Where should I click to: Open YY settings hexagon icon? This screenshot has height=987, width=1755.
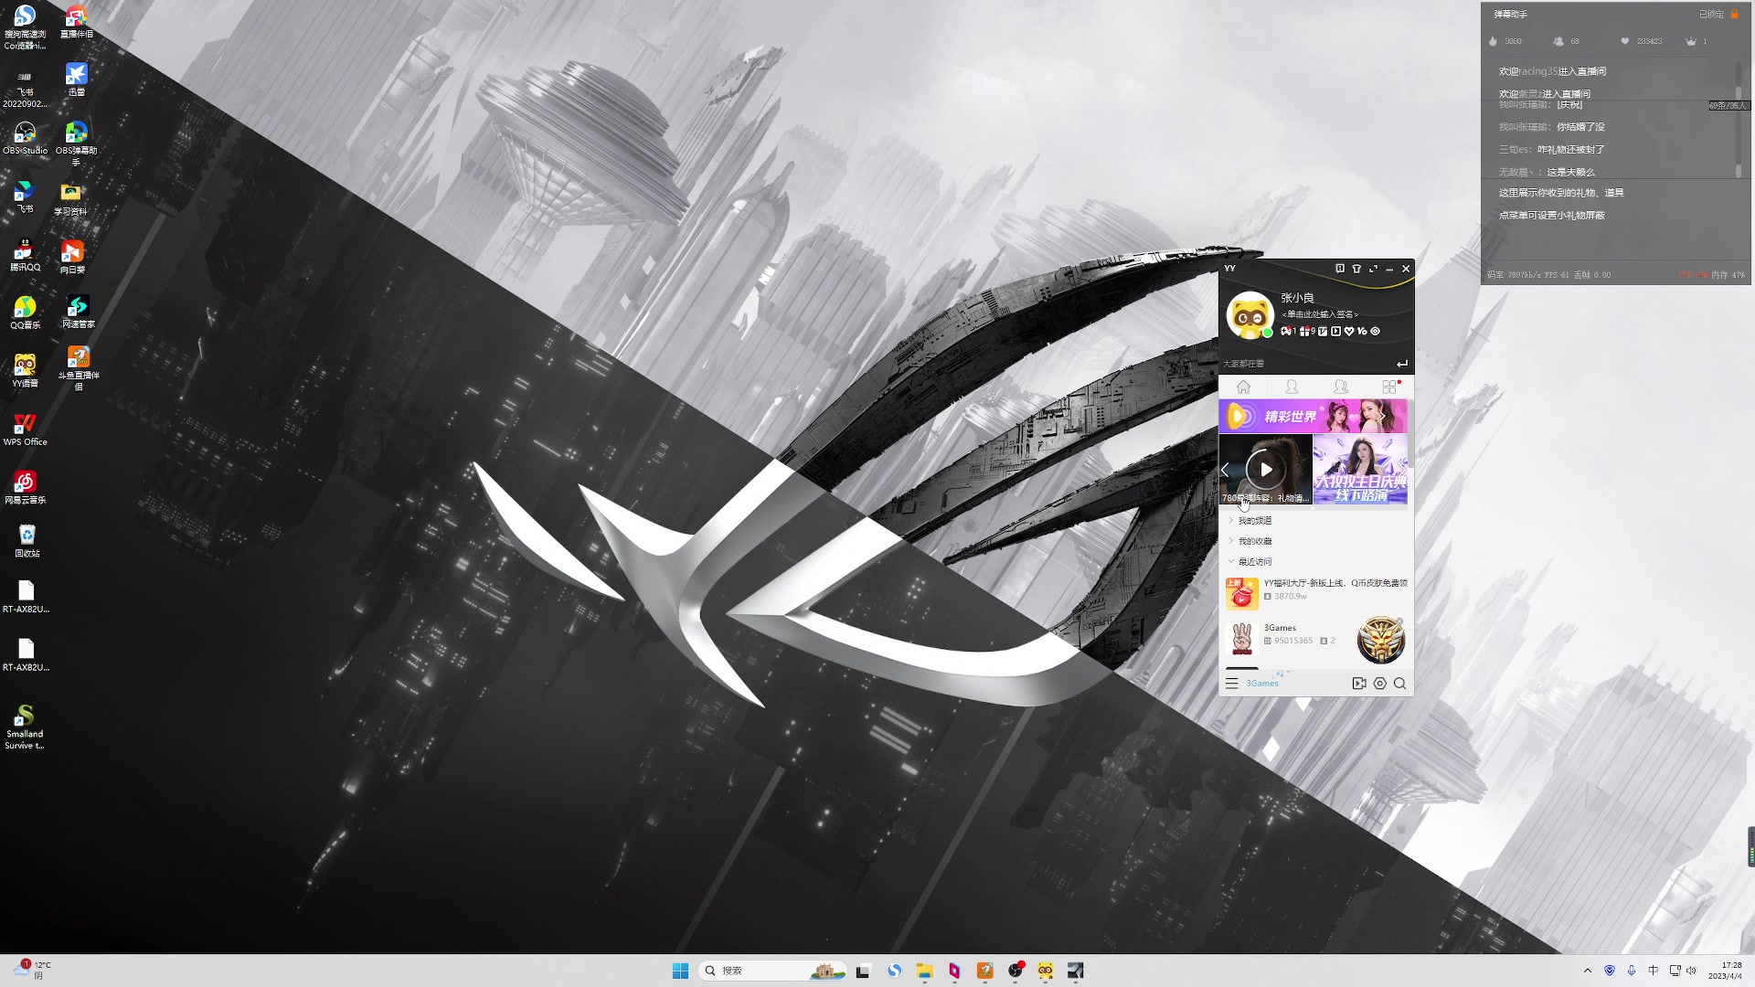tap(1380, 684)
